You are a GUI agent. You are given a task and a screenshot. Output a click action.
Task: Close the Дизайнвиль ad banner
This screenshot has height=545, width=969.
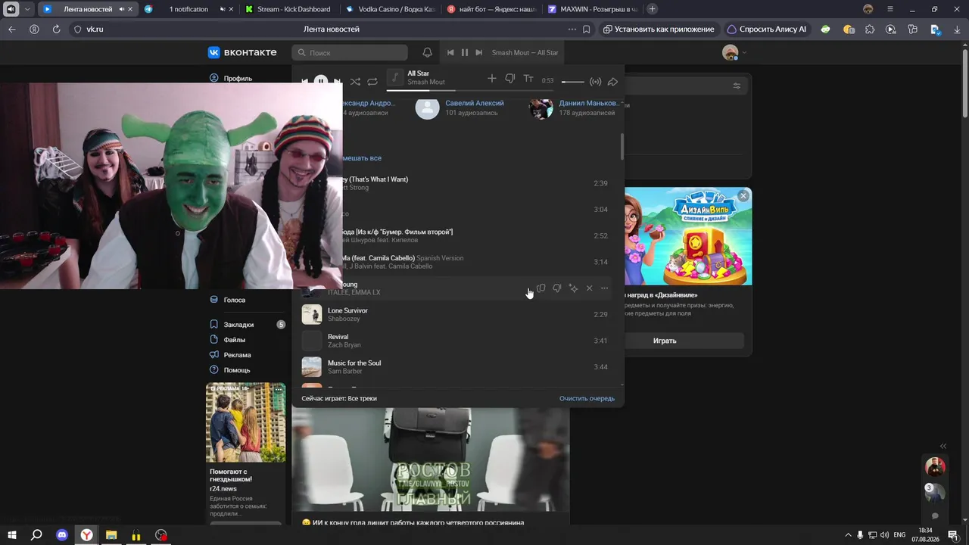(x=743, y=196)
